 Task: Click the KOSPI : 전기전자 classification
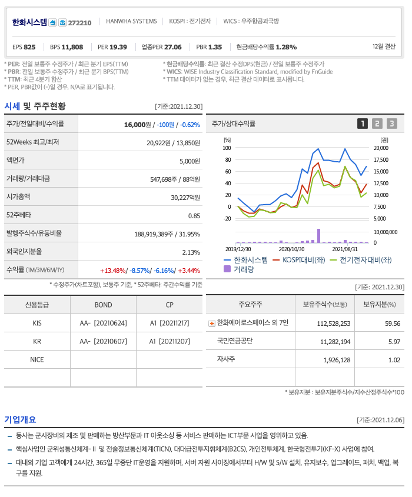pos(190,21)
